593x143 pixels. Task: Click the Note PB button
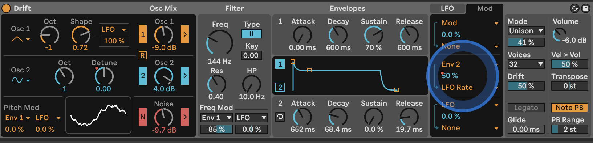click(569, 108)
